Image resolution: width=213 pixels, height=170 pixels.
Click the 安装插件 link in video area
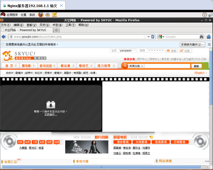pos(51,115)
